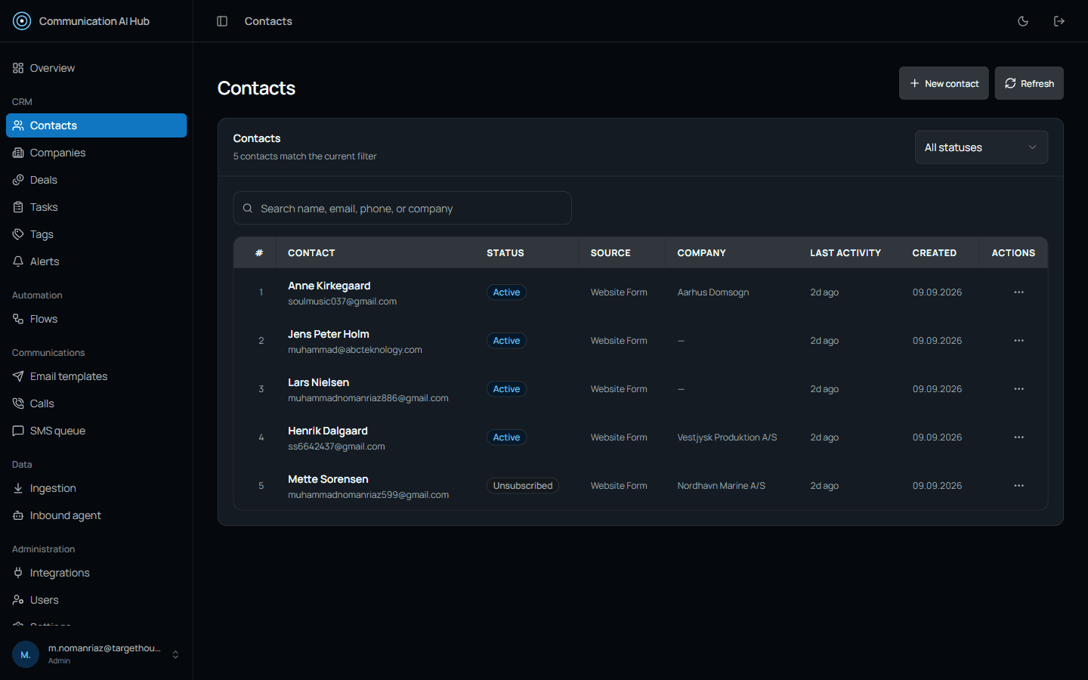Open the Calls page
The width and height of the screenshot is (1088, 680).
[x=96, y=403]
